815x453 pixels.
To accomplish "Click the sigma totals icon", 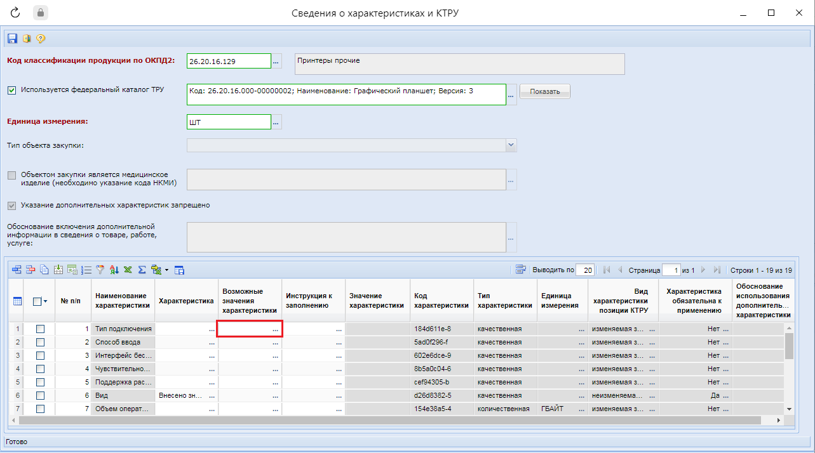I will tap(142, 270).
